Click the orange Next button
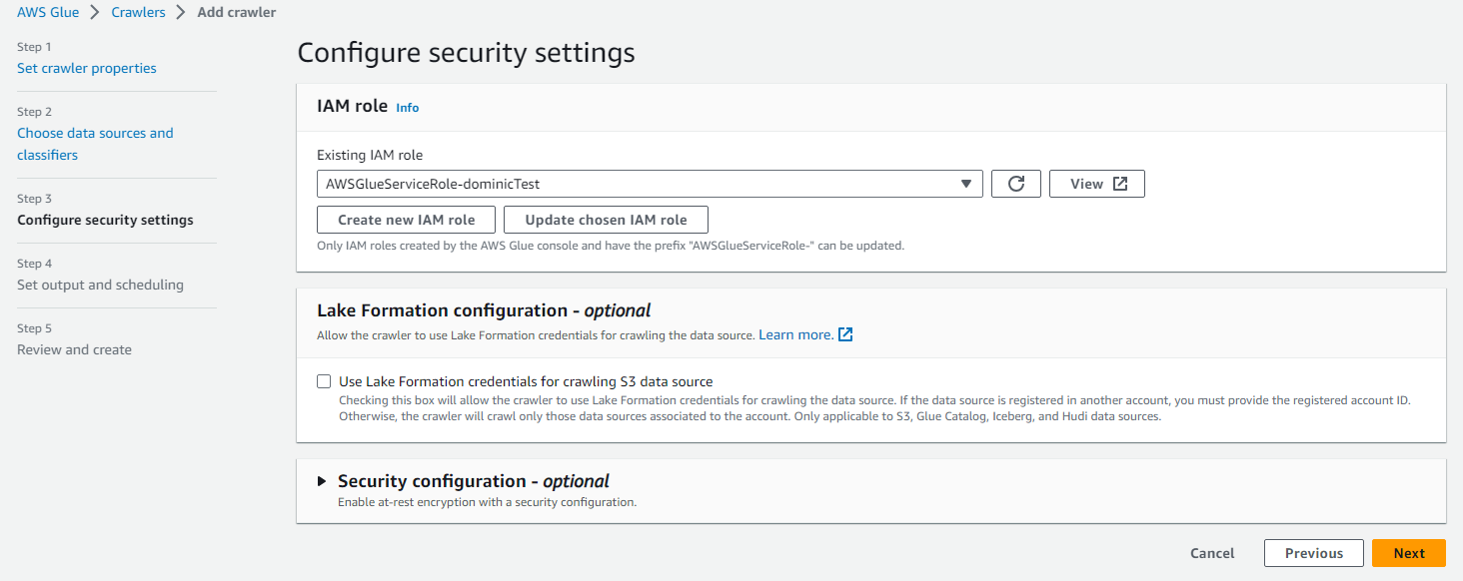The height and width of the screenshot is (581, 1463). click(x=1409, y=553)
